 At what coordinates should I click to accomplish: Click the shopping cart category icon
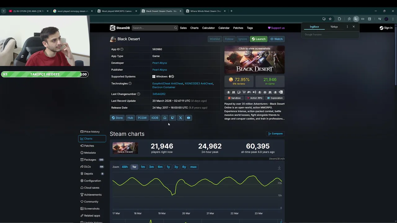click(x=244, y=92)
